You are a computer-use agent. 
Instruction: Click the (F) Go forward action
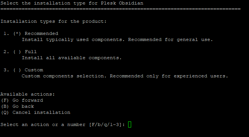(x=22, y=100)
